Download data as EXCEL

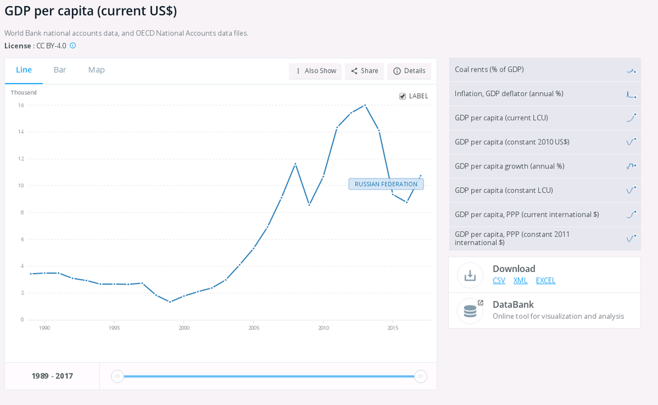coord(545,281)
